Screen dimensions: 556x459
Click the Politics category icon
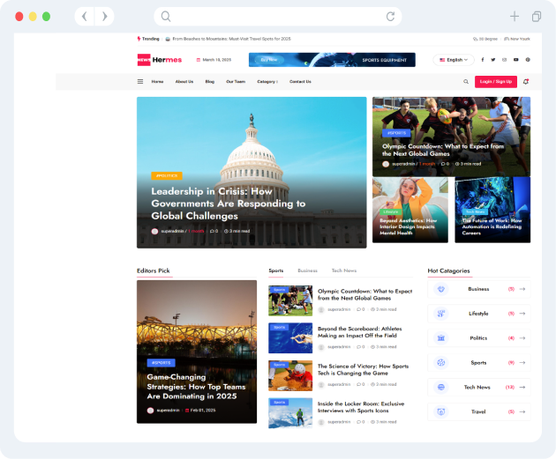[440, 338]
